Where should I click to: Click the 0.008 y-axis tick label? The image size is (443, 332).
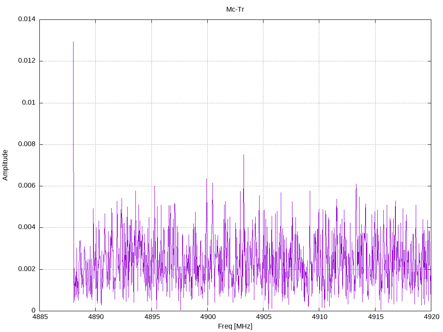(26, 144)
